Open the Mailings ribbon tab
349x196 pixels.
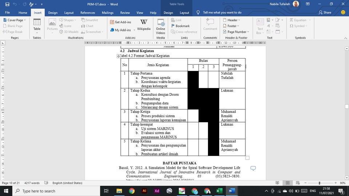pyautogui.click(x=108, y=12)
